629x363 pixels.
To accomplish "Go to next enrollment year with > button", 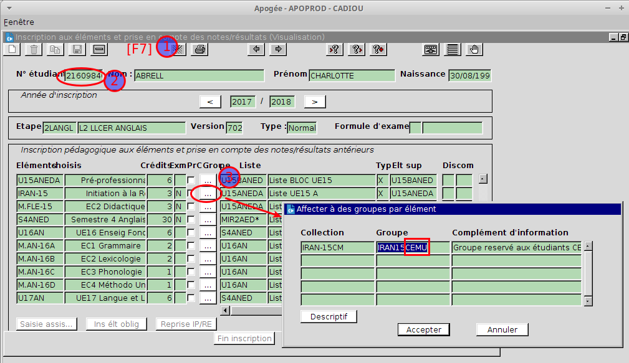I will pyautogui.click(x=315, y=101).
